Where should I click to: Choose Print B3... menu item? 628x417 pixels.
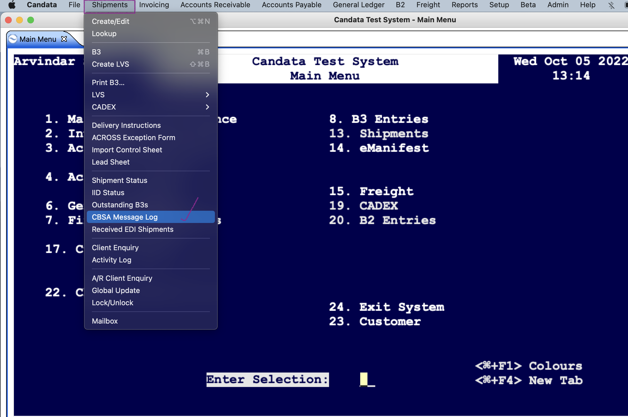pyautogui.click(x=151, y=83)
